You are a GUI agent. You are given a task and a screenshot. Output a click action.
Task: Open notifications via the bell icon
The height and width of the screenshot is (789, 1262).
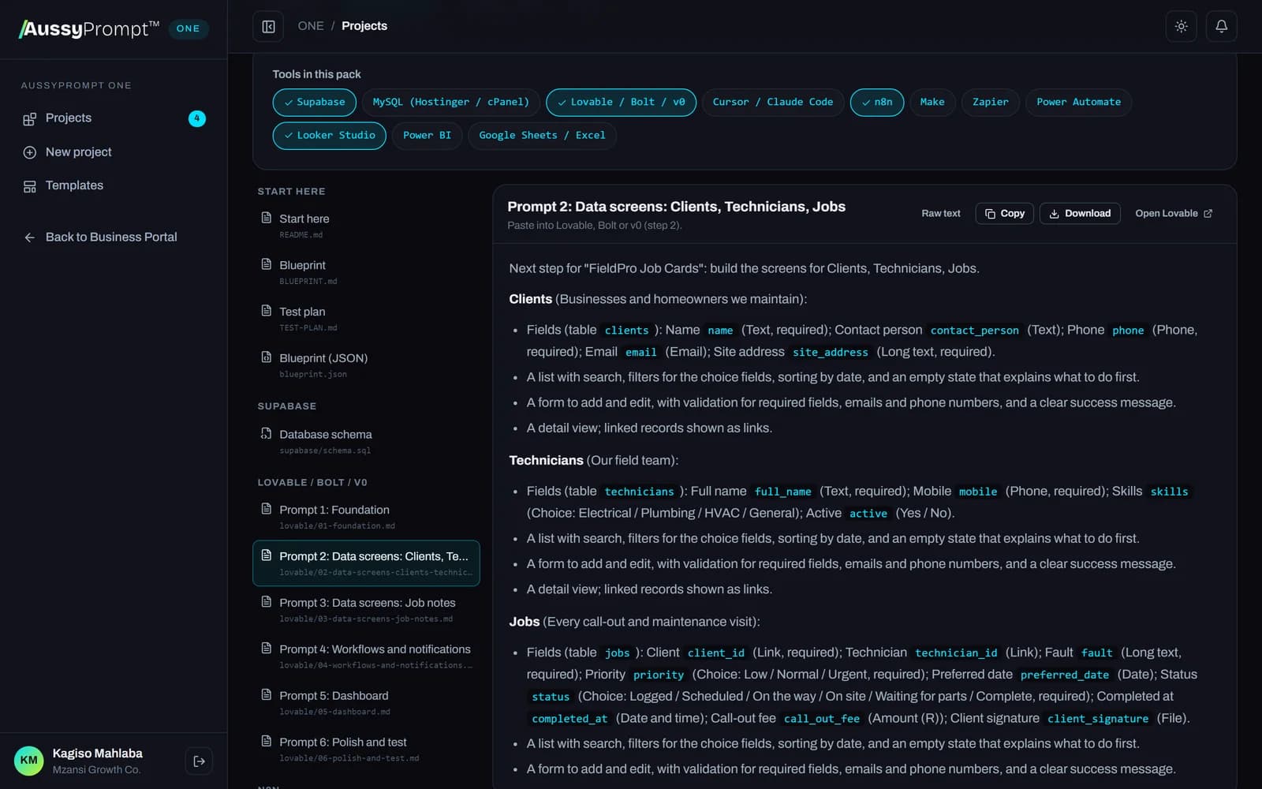(1221, 27)
